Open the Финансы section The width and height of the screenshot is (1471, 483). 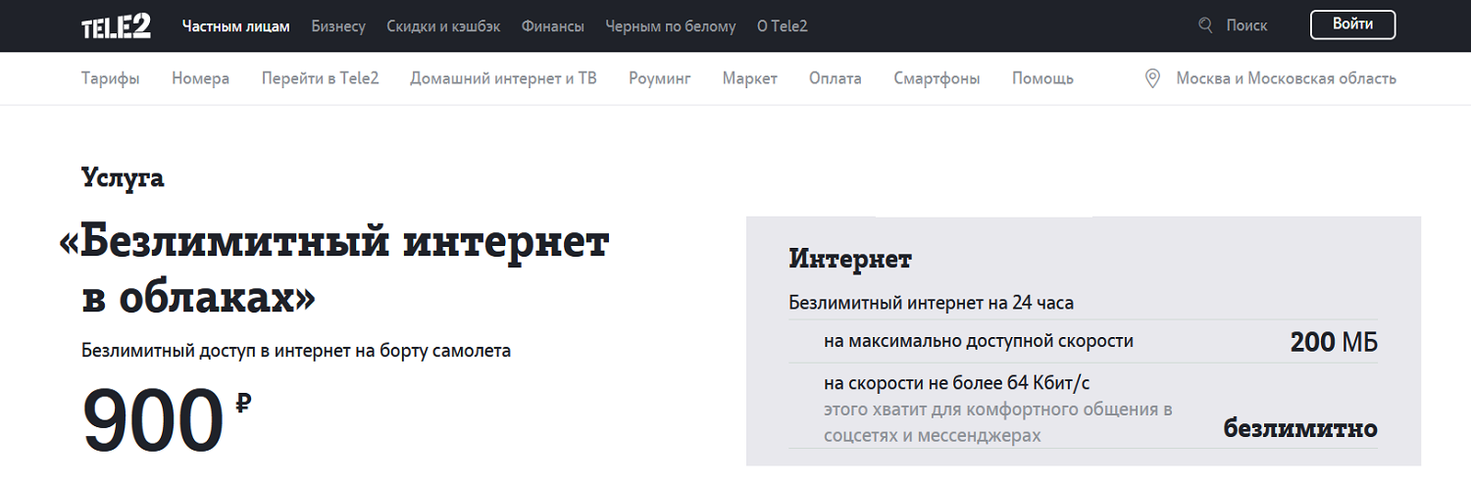[553, 26]
